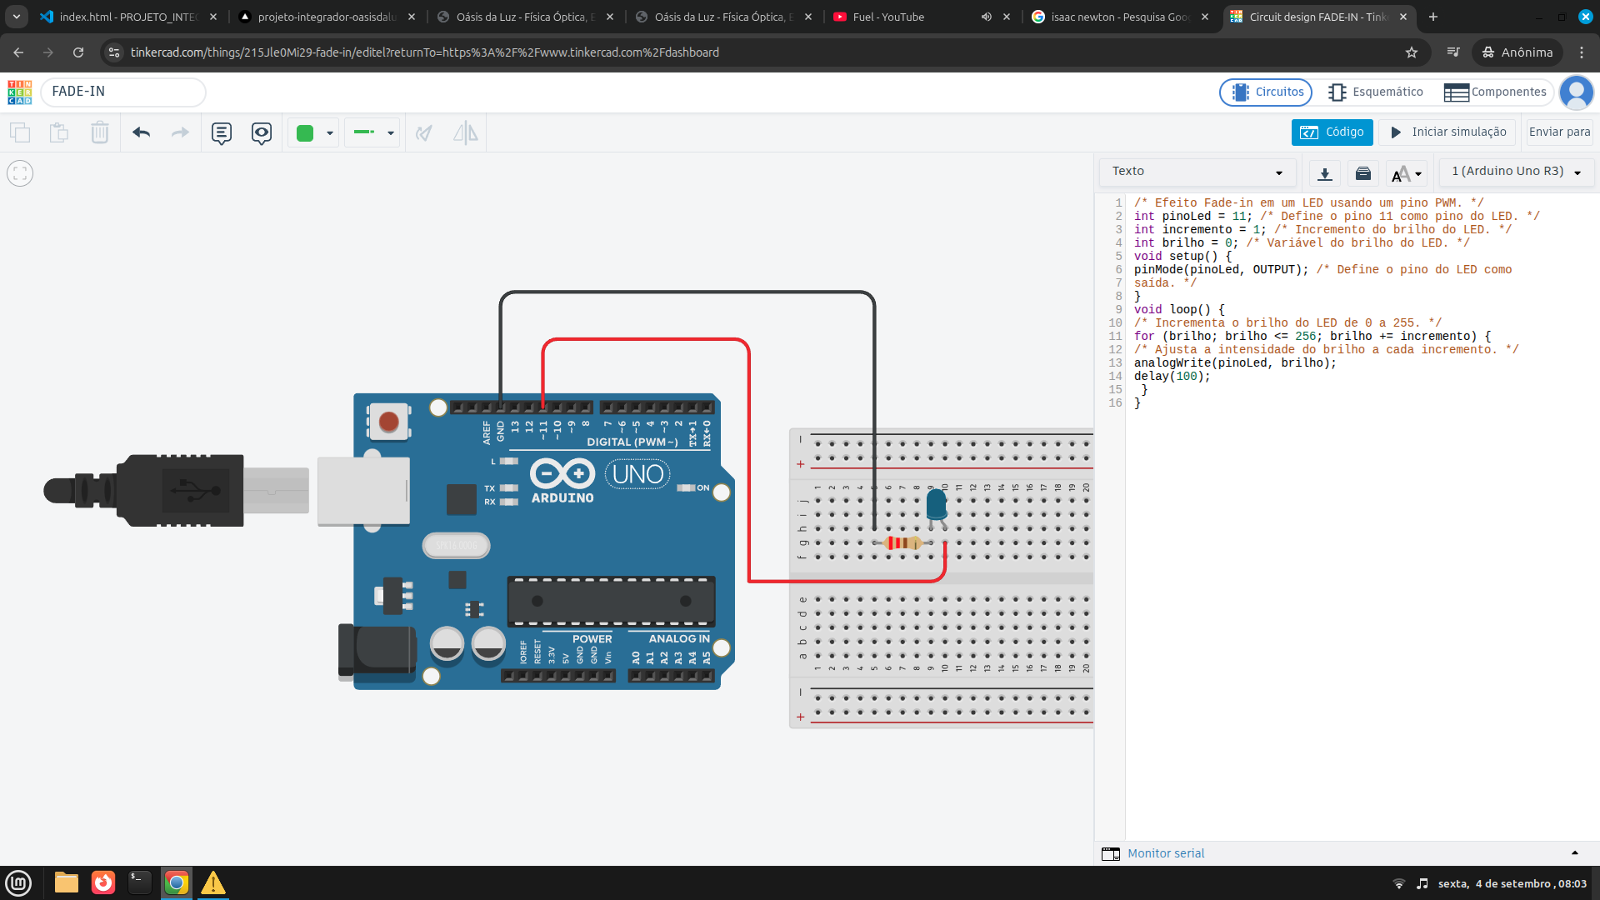Screen dimensions: 1600x900
Task: Bookmark this page with star icon
Action: (1412, 52)
